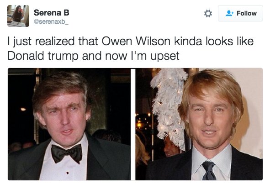Image resolution: width=270 pixels, height=184 pixels.
Task: Click the tweet text starting "I just realized"
Action: tap(130, 48)
